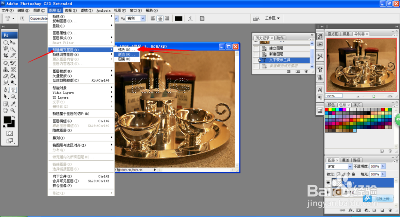400x217 pixels.
Task: Expand the 排列 (J) submenu
Action: tap(81, 138)
